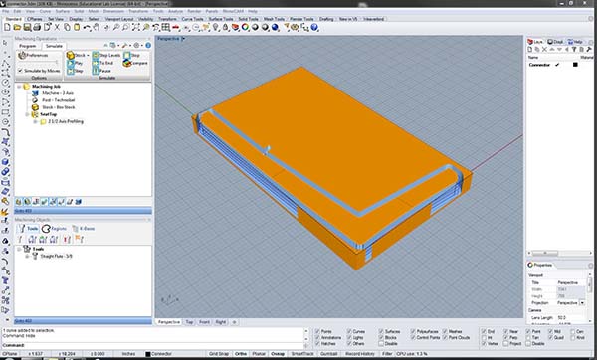
Task: Click the orange flag tool icon
Action: click(x=80, y=239)
